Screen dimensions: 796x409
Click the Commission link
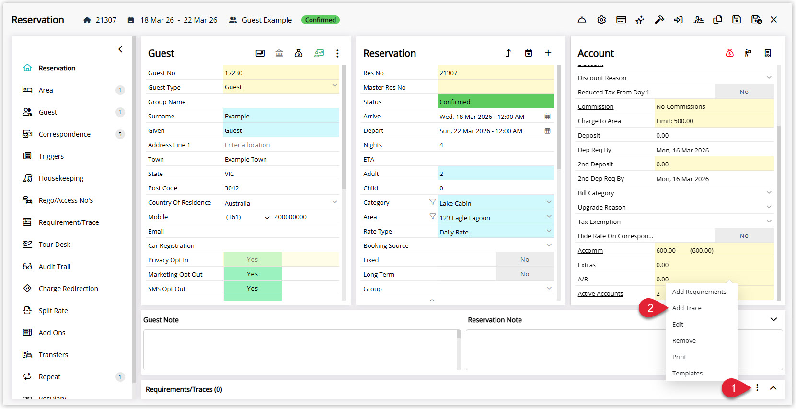point(595,106)
